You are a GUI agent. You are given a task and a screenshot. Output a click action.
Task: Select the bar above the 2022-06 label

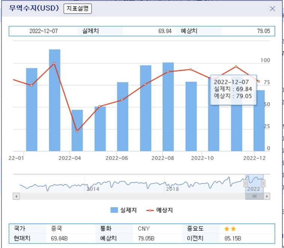(123, 117)
